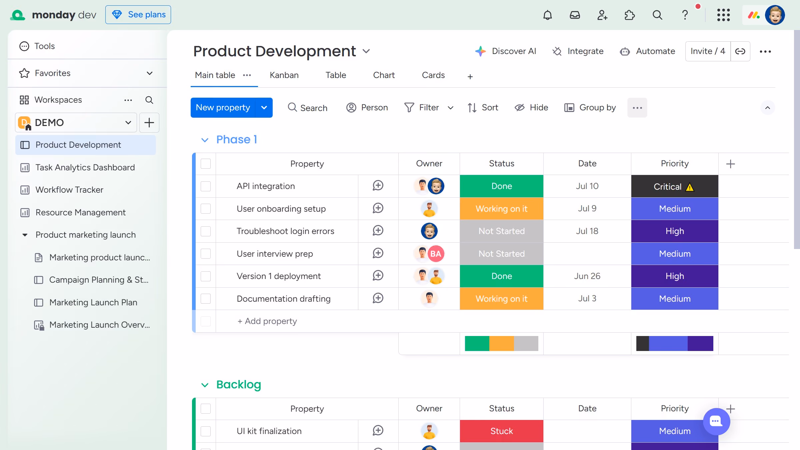Open the notifications bell
800x450 pixels.
(x=547, y=15)
